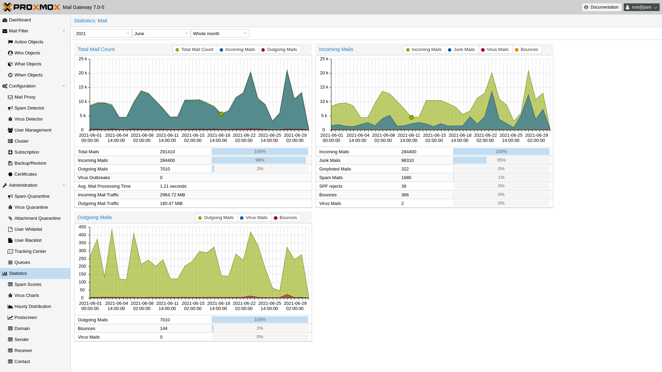Viewport: 662px width, 372px height.
Task: Click the Certificates icon in sidebar
Action: click(10, 174)
